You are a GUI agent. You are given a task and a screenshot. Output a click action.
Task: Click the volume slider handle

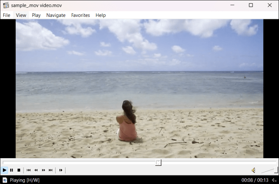(x=276, y=170)
